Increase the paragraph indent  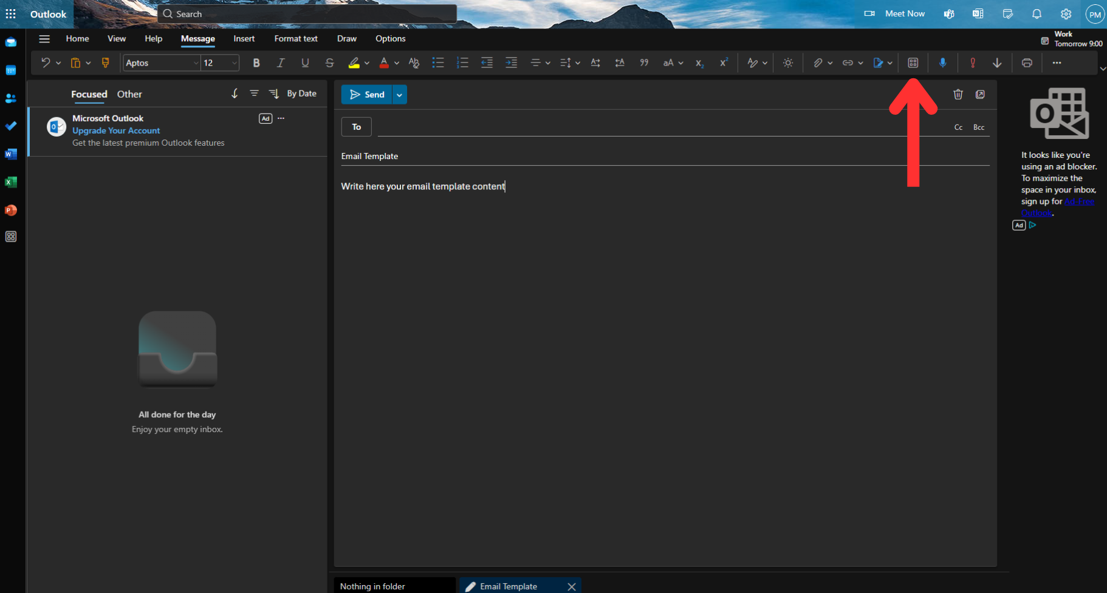click(511, 63)
